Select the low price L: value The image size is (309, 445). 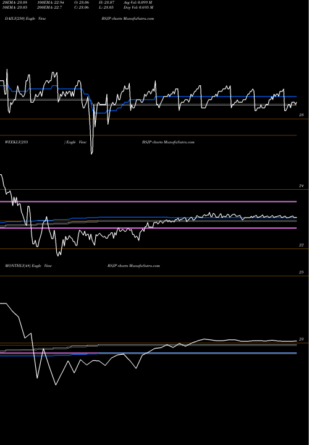pyautogui.click(x=107, y=7)
